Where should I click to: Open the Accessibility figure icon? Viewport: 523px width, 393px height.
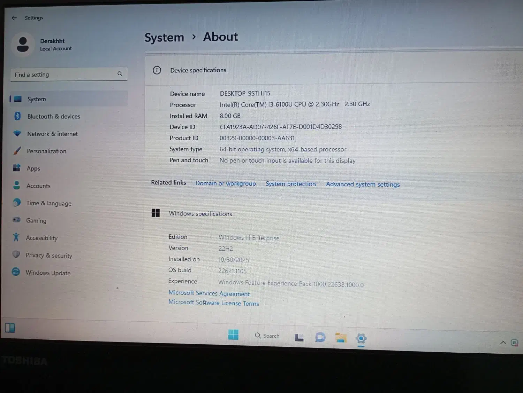(16, 237)
